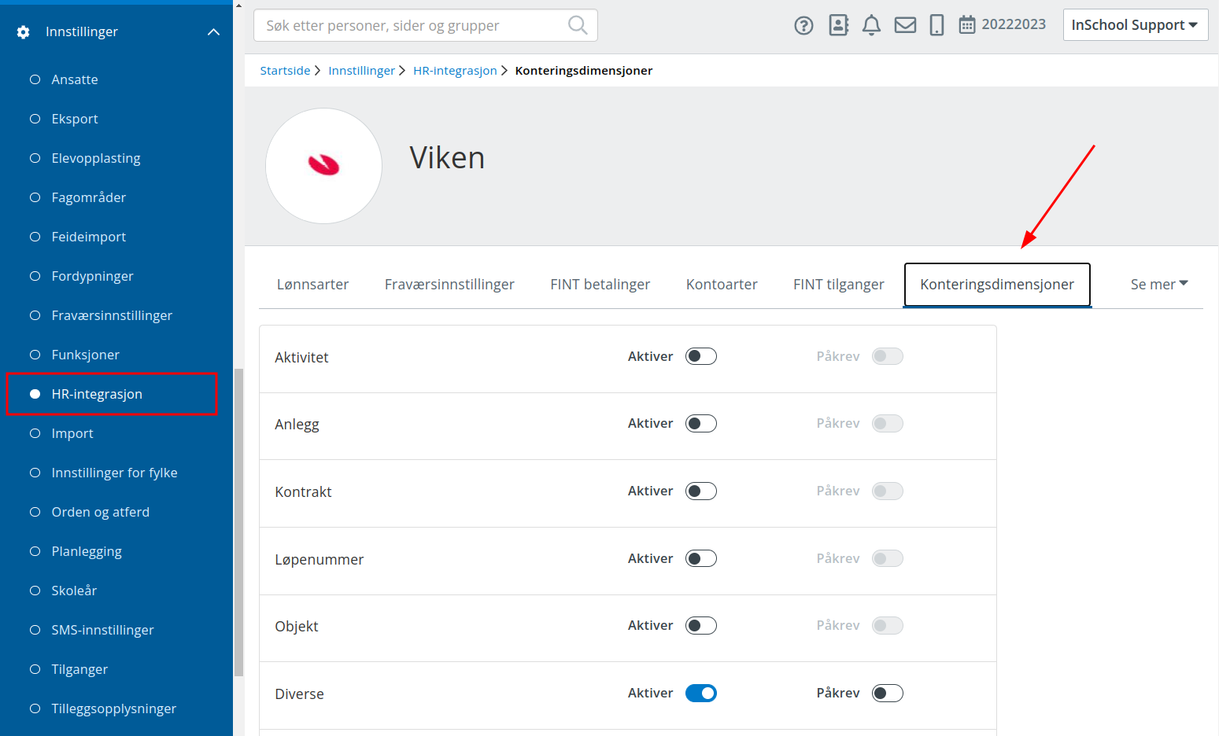
Task: Click the Tilganger circle bullet icon
Action: 35,669
